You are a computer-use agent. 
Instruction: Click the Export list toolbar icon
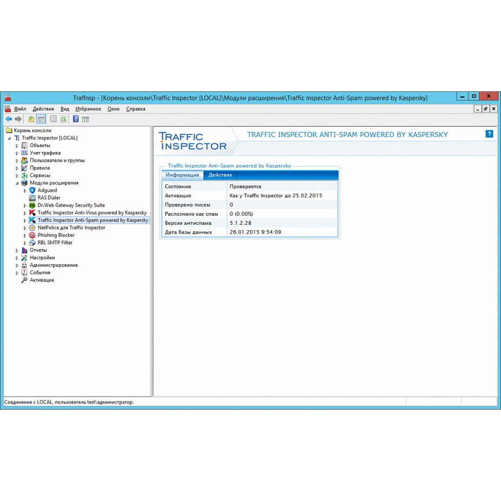pos(53,119)
